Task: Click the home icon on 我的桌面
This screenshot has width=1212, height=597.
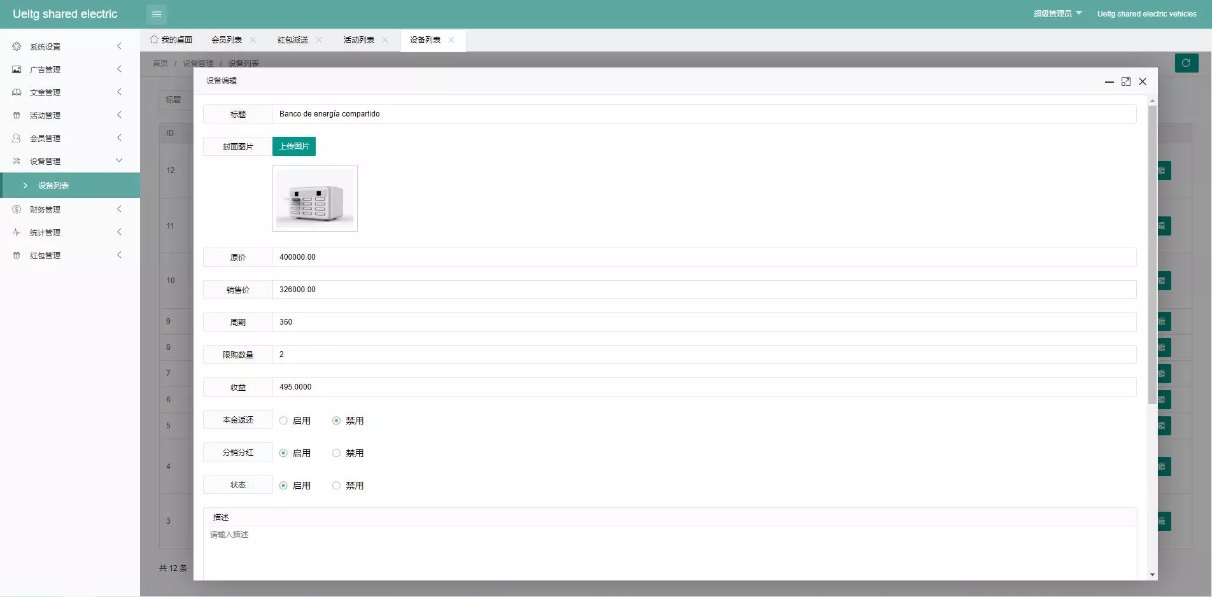Action: click(154, 39)
